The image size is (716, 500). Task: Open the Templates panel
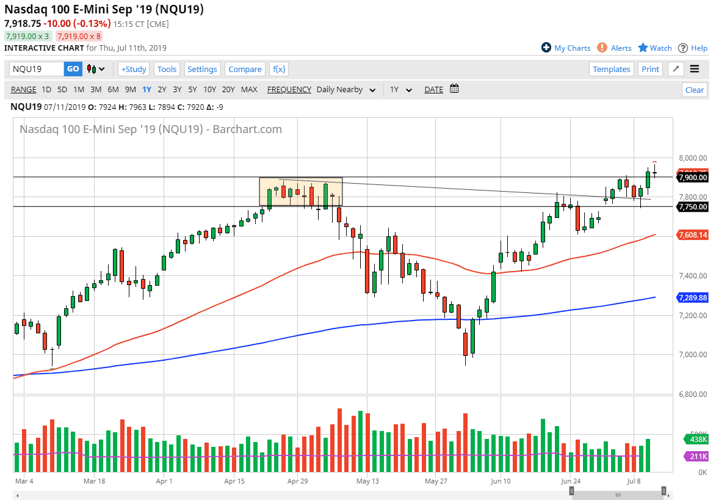coord(611,69)
